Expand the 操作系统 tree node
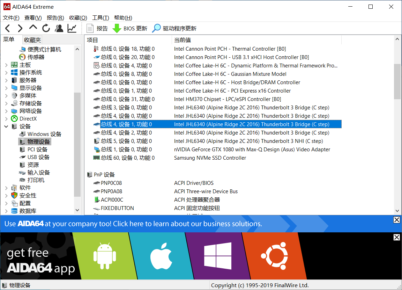402x290 pixels. point(6,73)
